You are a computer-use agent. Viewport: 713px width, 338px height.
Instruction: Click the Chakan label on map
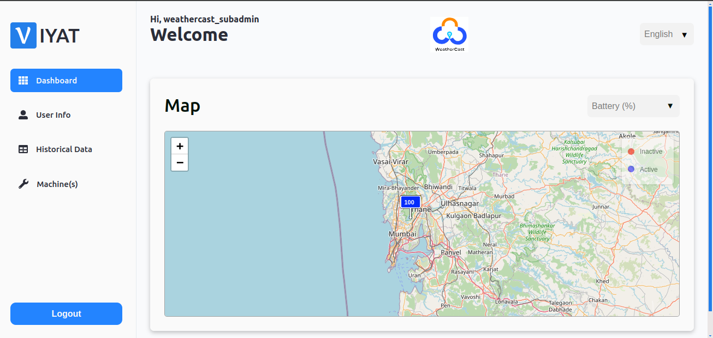[598, 300]
